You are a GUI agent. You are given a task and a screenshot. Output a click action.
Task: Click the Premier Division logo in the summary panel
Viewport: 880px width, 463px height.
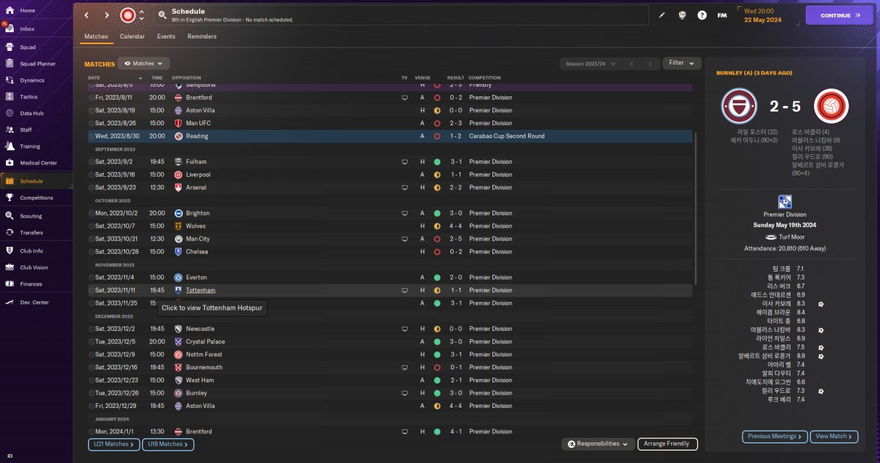point(785,202)
